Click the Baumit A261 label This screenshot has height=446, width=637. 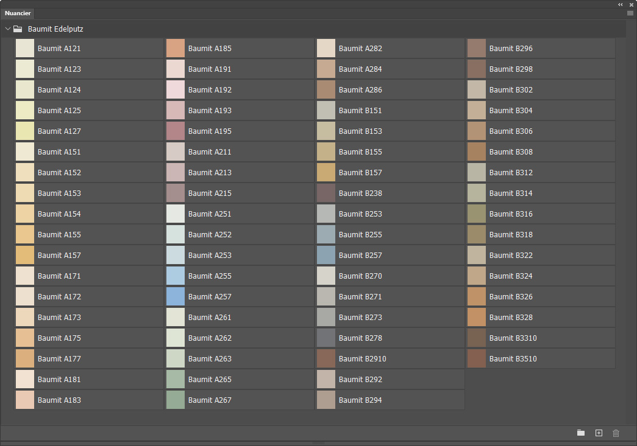point(210,317)
